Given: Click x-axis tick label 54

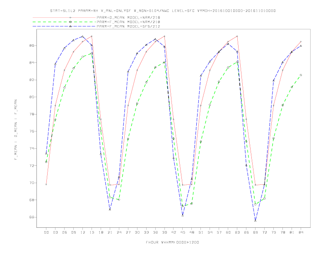Looking at the screenshot, I should click(x=210, y=232).
